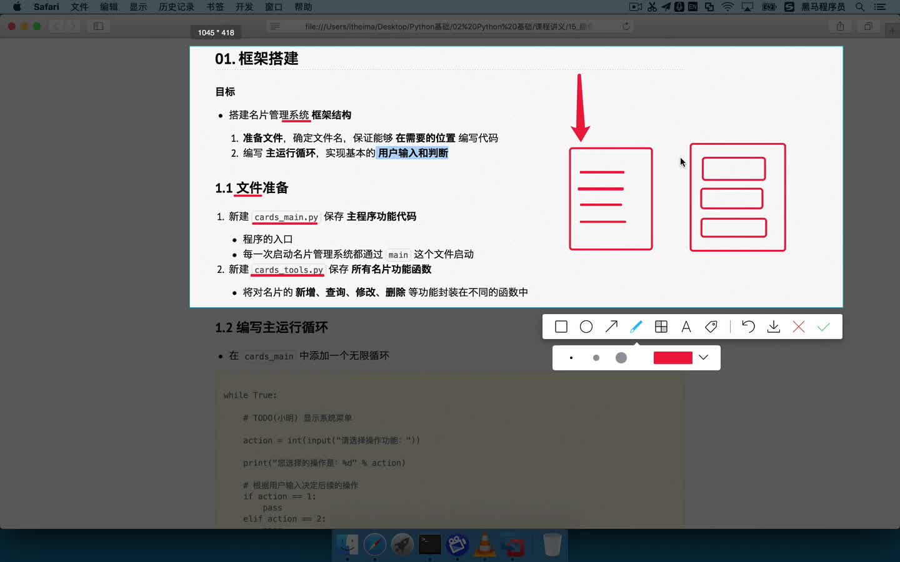
Task: Select the medium pen stroke size
Action: (x=596, y=357)
